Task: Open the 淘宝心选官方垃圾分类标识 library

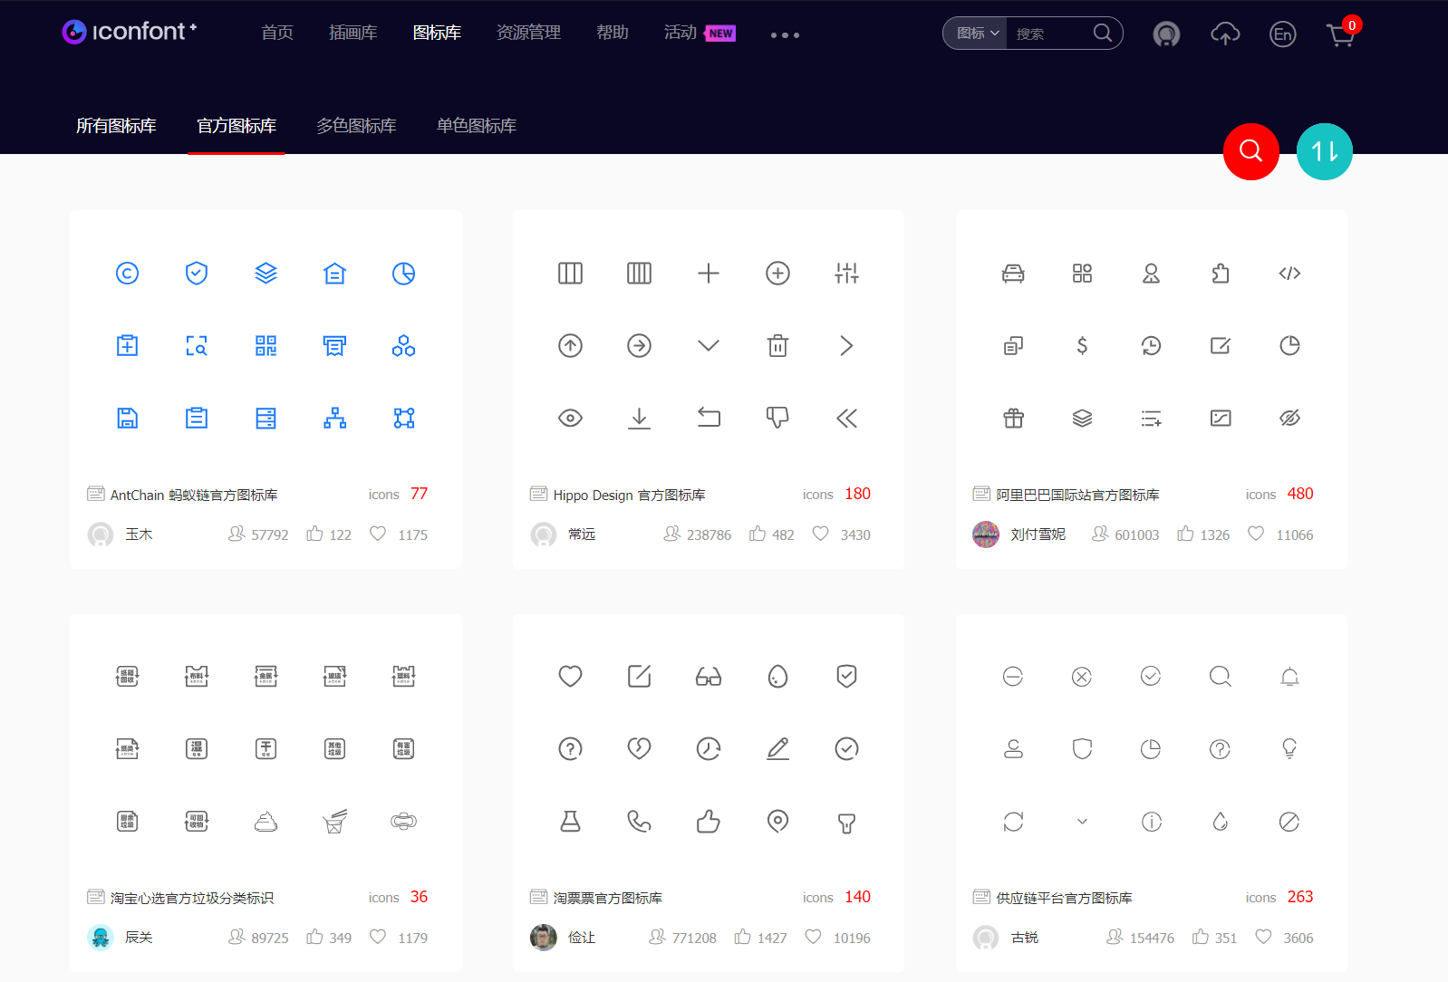Action: tap(192, 898)
